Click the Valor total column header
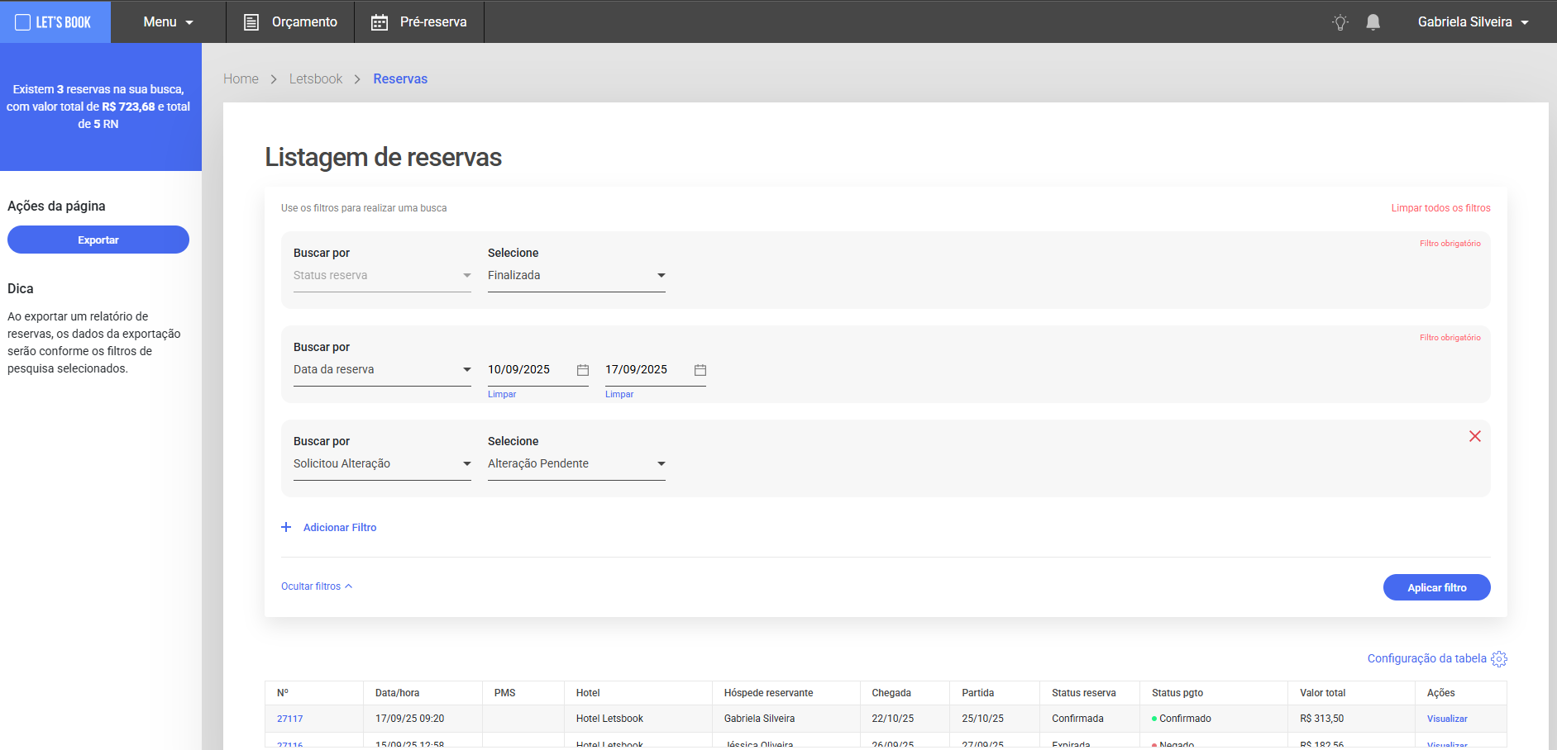Viewport: 1557px width, 750px height. coord(1351,693)
